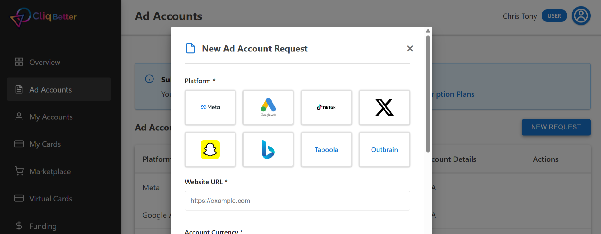Open Virtual Cards in the sidebar
This screenshot has height=234, width=601.
pyautogui.click(x=59, y=199)
